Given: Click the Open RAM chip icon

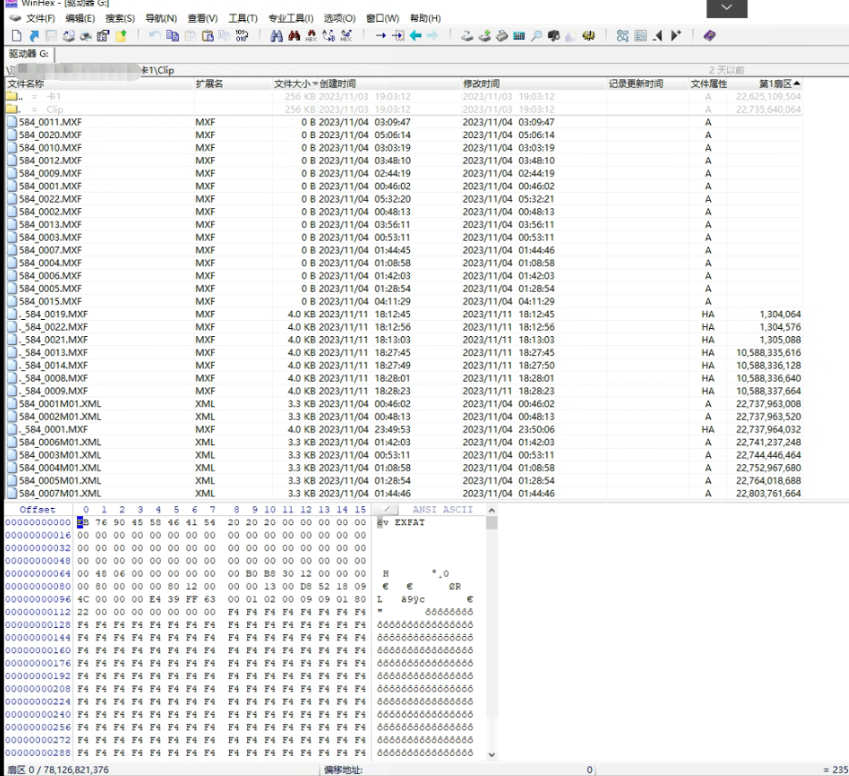Looking at the screenshot, I should [502, 35].
